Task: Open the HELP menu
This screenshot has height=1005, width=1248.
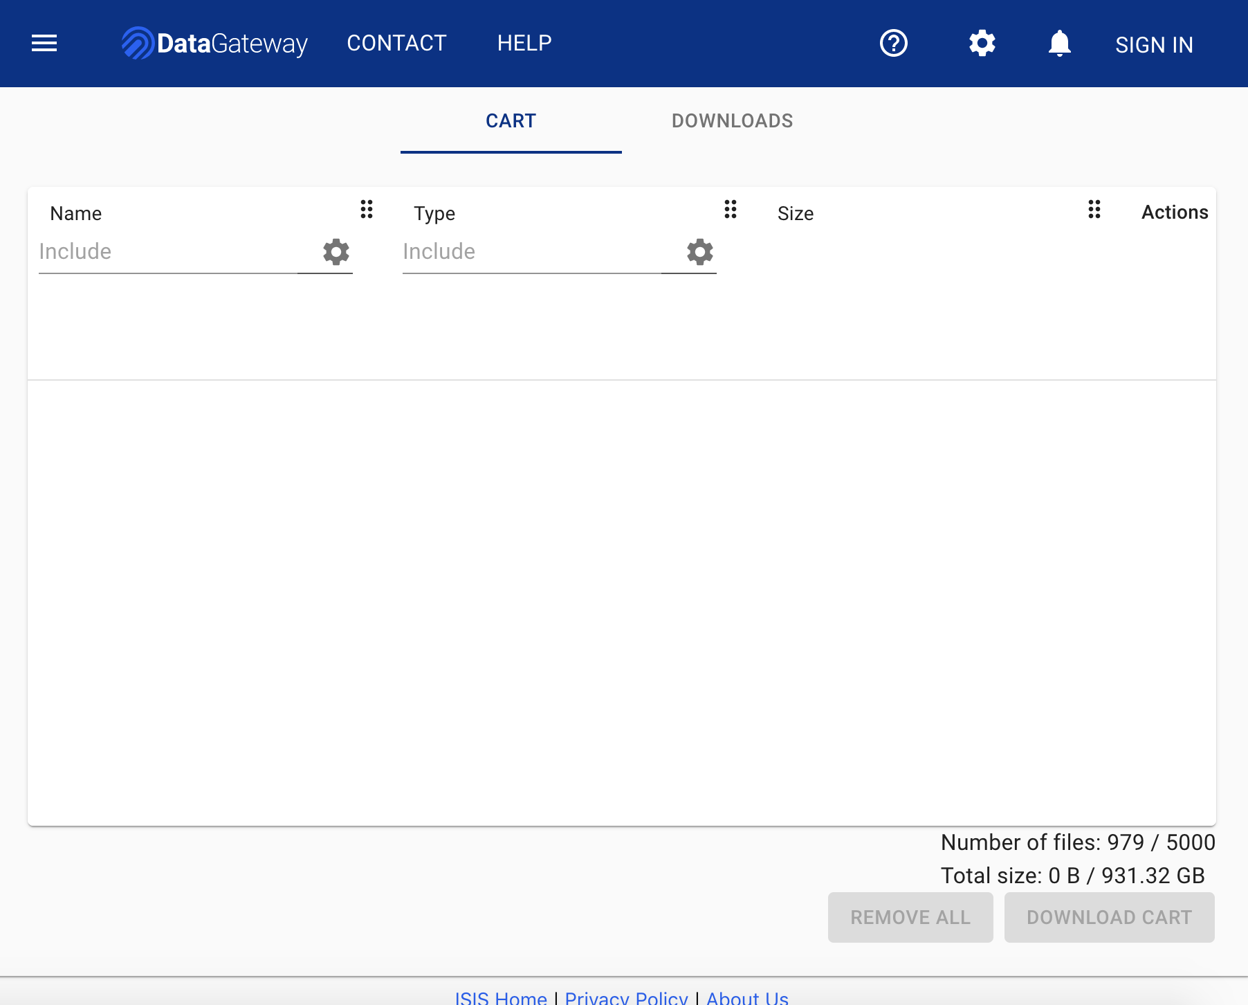Action: (524, 43)
